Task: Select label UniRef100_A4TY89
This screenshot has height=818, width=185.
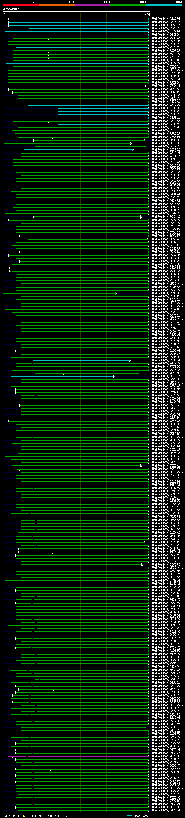Action: (166, 363)
